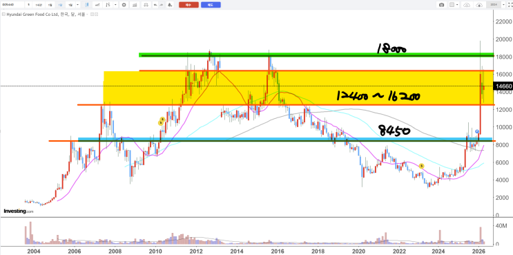
Task: Click the blue sell button
Action: (211, 5)
